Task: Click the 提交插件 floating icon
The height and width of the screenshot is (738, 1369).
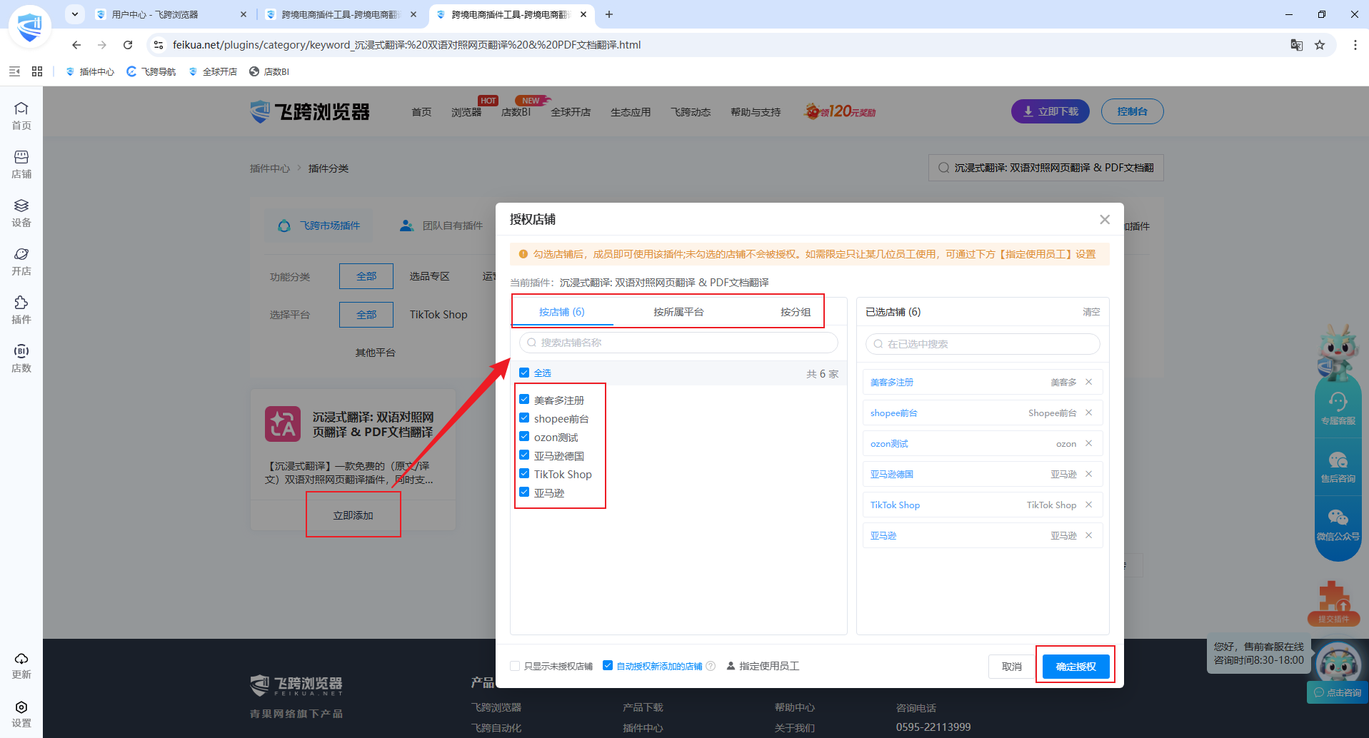Action: coord(1333,602)
